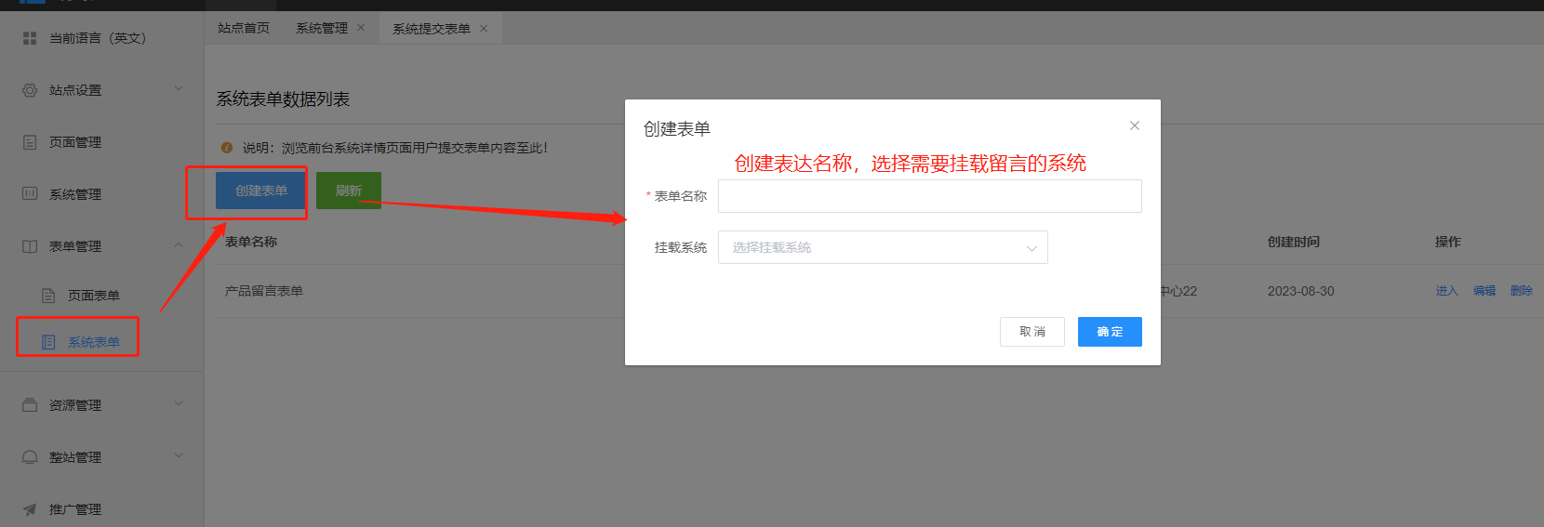This screenshot has height=527, width=1544.
Task: Click the 推广管理 paper plane icon
Action: (x=30, y=509)
